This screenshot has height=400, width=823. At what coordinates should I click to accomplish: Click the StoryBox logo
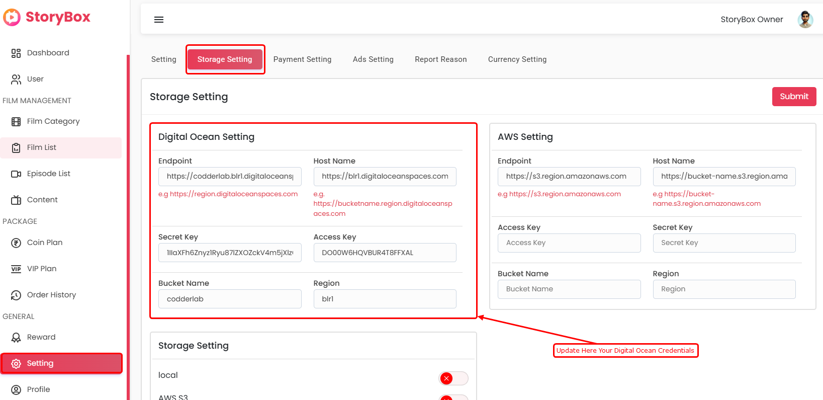coord(47,17)
